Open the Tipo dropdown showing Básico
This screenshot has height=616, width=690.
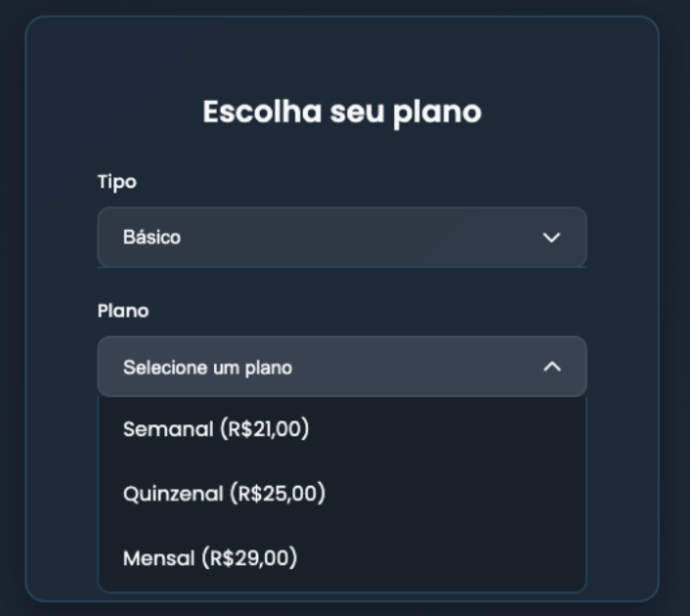[341, 237]
